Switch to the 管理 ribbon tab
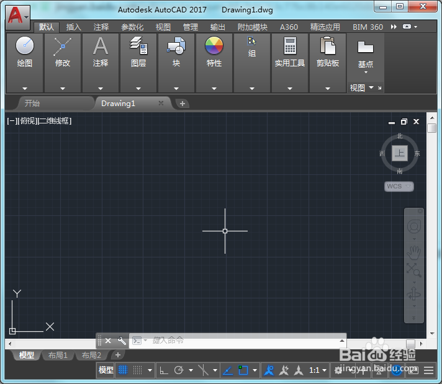442x384 pixels. (191, 27)
